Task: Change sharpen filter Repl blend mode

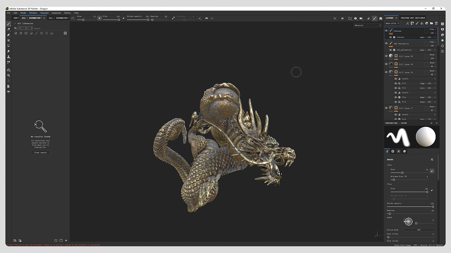Action: (423, 37)
